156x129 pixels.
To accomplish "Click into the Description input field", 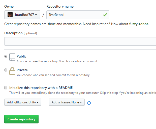I will tap(80, 41).
